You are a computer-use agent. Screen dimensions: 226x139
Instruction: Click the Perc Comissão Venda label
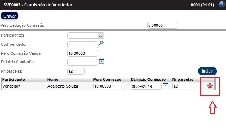point(21,53)
